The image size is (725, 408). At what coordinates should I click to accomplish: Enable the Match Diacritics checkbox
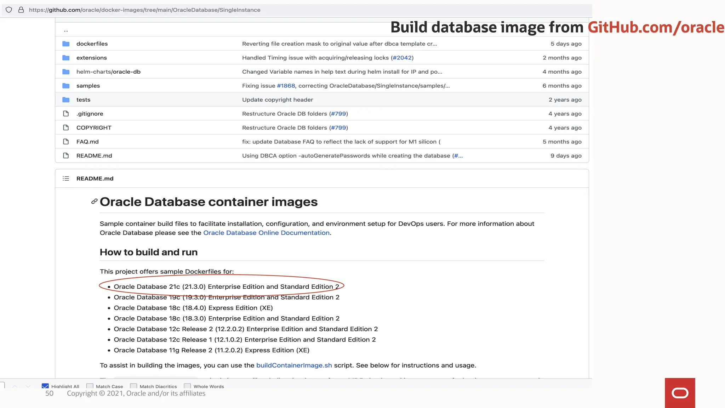(133, 386)
